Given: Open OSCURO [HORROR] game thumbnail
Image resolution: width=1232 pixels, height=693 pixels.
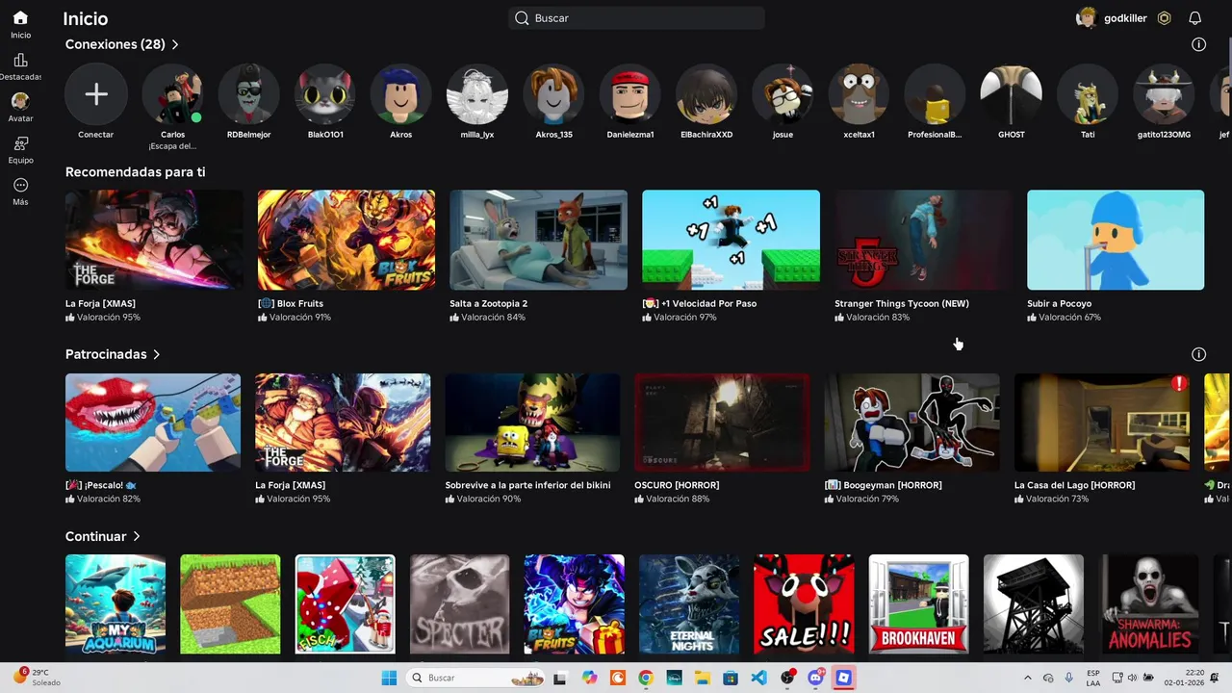Looking at the screenshot, I should click(x=722, y=423).
